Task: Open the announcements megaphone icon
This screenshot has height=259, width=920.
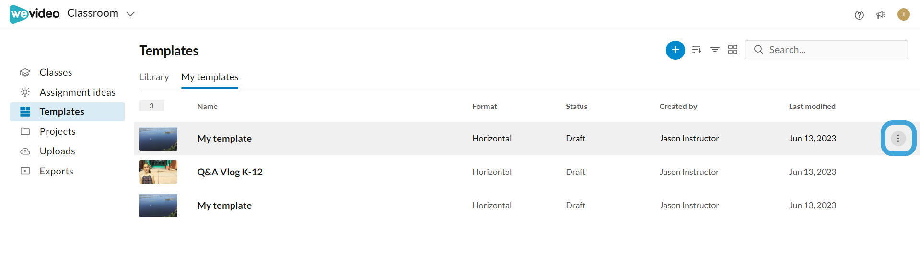Action: coord(881,15)
